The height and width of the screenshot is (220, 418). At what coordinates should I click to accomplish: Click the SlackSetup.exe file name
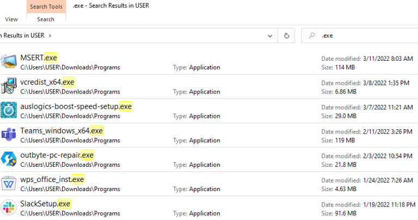(x=46, y=204)
